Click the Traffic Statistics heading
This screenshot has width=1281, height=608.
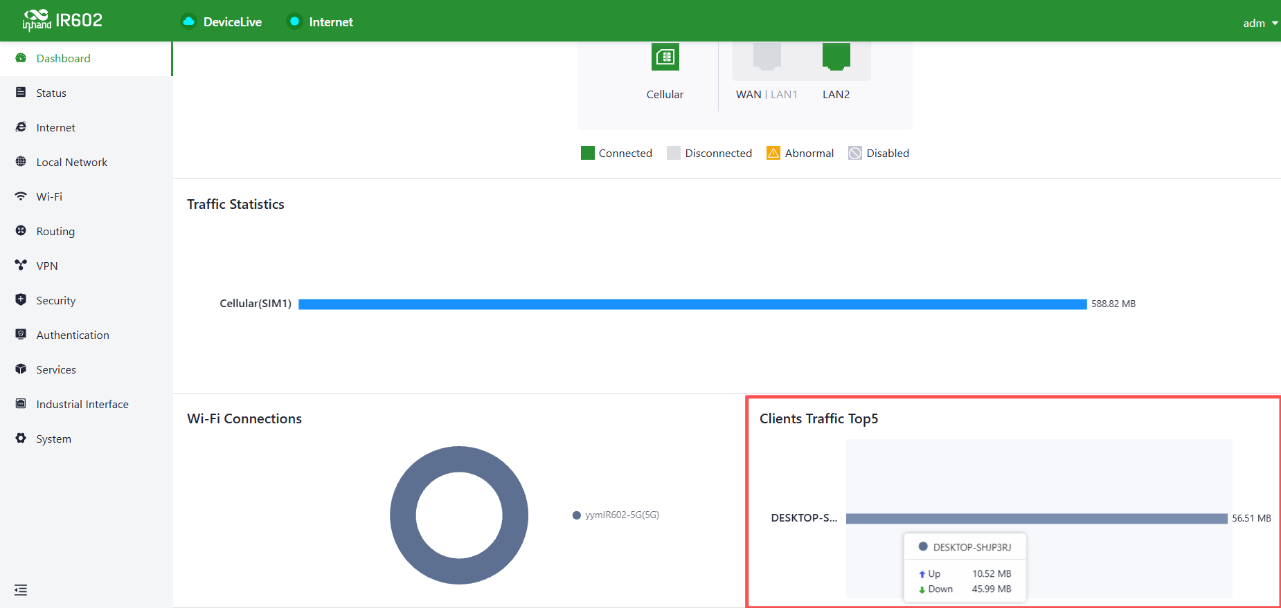pyautogui.click(x=235, y=204)
